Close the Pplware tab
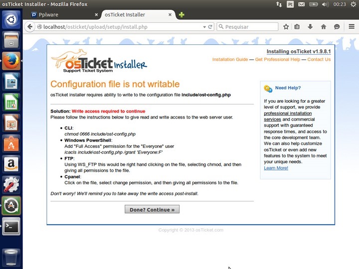The width and height of the screenshot is (359, 269). pyautogui.click(x=96, y=14)
